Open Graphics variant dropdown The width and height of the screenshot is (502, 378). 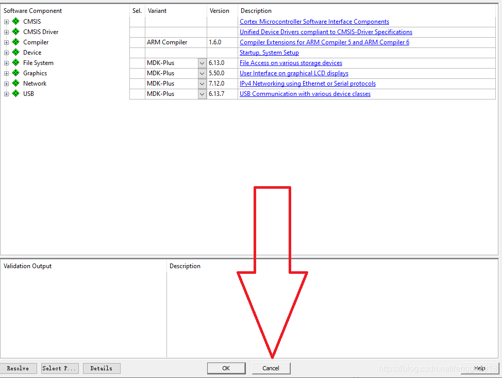tap(202, 73)
